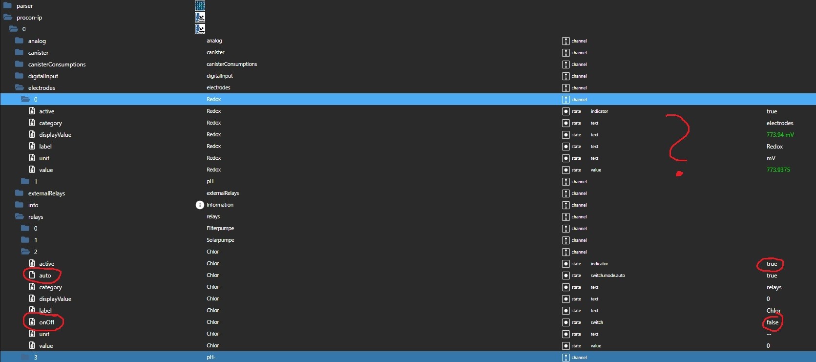
Task: Click the procon-ip adapter icon
Action: 200,17
